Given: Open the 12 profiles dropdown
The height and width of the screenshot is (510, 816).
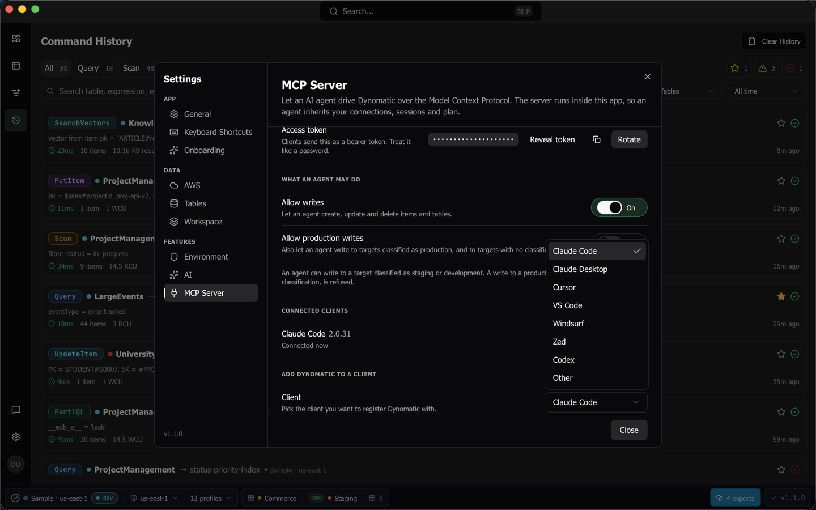Looking at the screenshot, I should [x=210, y=498].
